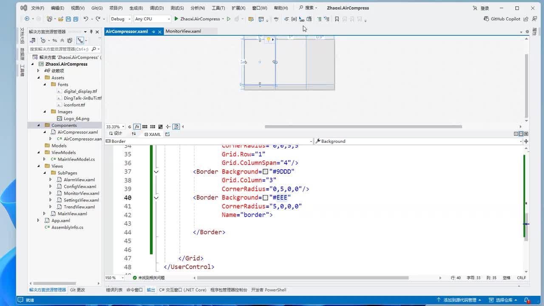Viewport: 544px width, 306px height.
Task: Start debugging Zaoxi.AirCompress with the green play button
Action: (x=176, y=19)
